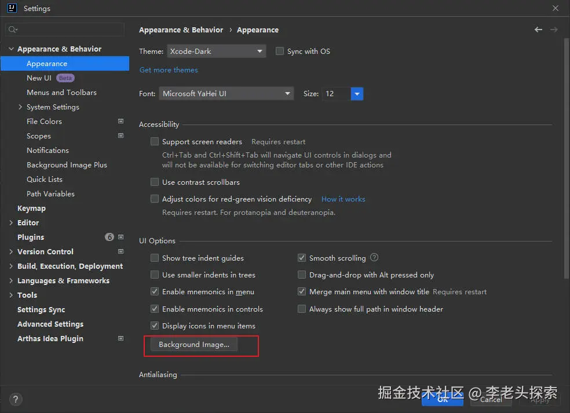
Task: Click the vertical scrollbar on the right
Action: coord(567,158)
